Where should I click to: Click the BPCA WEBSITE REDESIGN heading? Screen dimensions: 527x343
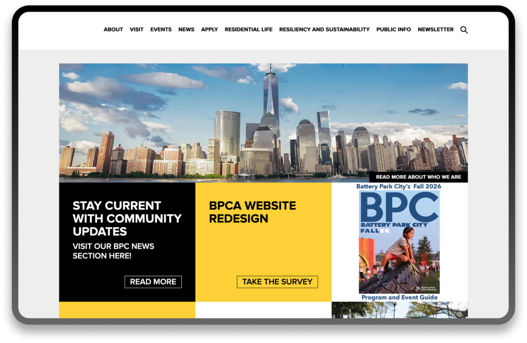[x=252, y=212]
